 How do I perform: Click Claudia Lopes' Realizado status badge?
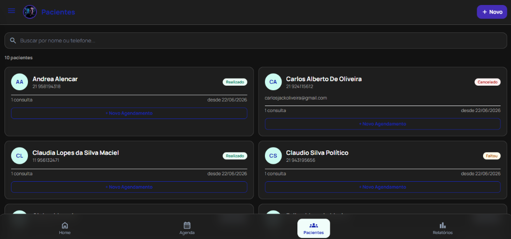tap(235, 156)
